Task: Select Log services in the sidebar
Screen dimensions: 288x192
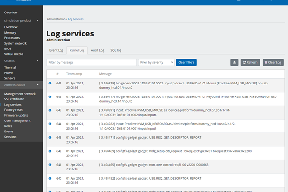Action: (12, 105)
